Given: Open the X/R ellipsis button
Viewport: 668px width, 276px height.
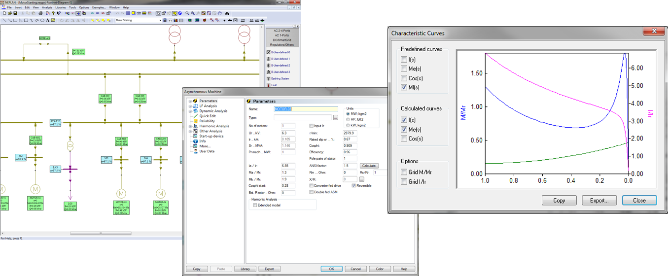Looking at the screenshot, I should coord(361,179).
